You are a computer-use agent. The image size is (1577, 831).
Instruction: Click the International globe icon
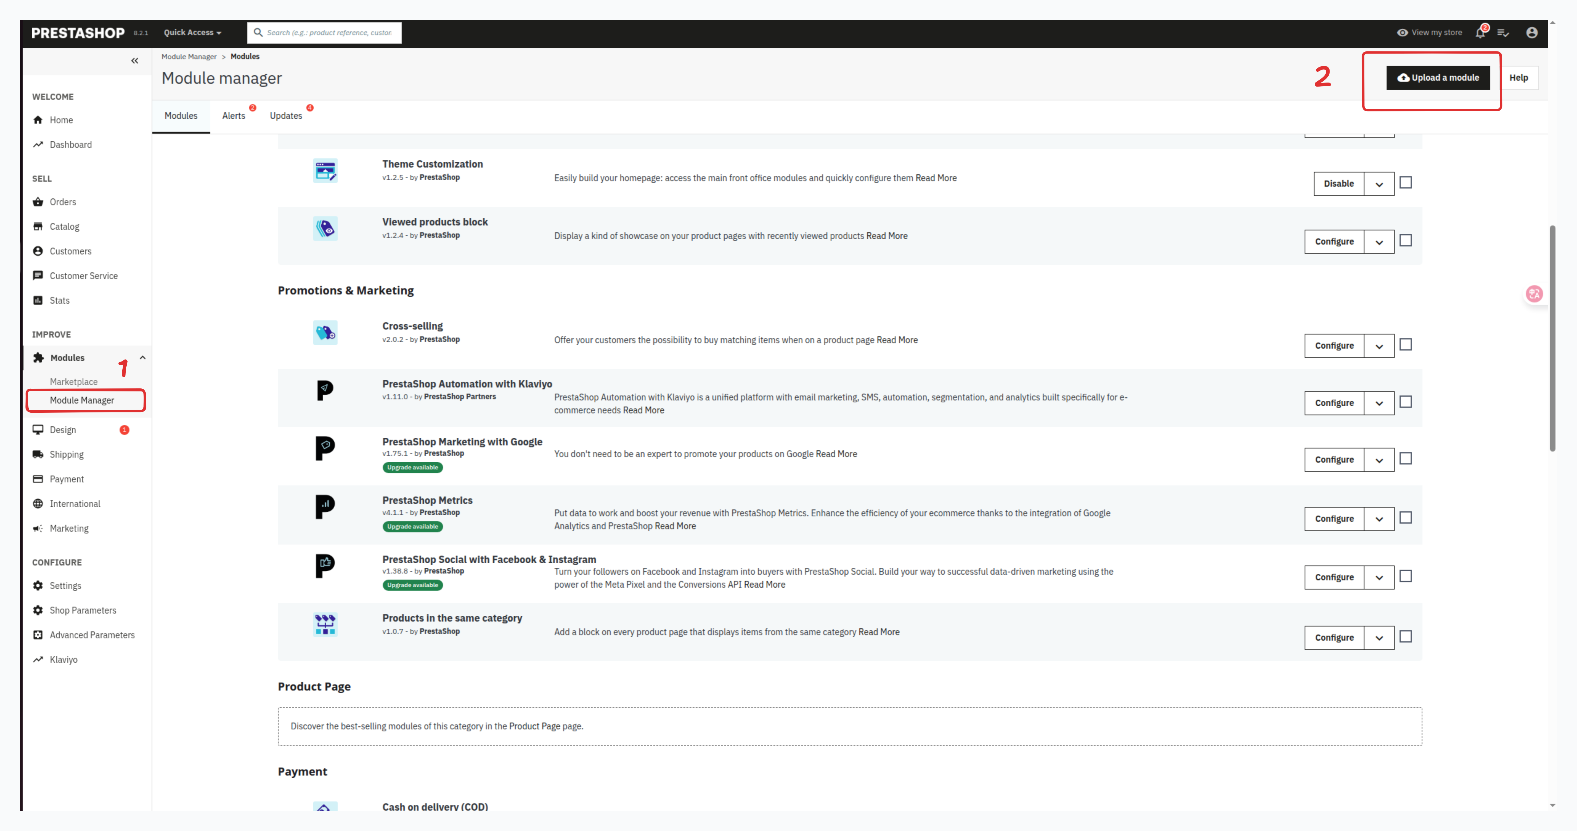coord(38,504)
